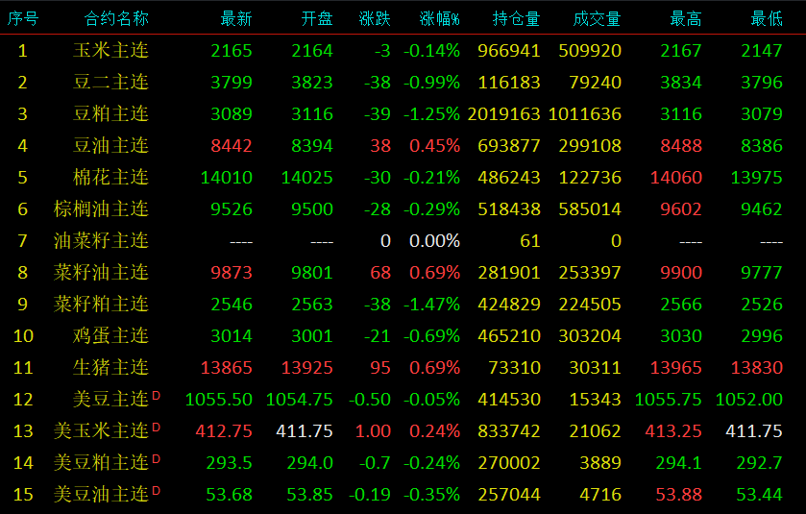This screenshot has height=514, width=806.
Task: Click the D marker beside 美豆粕主连
Action: [157, 459]
